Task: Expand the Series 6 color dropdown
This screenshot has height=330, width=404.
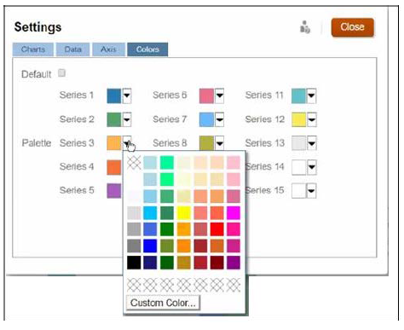Action: point(219,96)
